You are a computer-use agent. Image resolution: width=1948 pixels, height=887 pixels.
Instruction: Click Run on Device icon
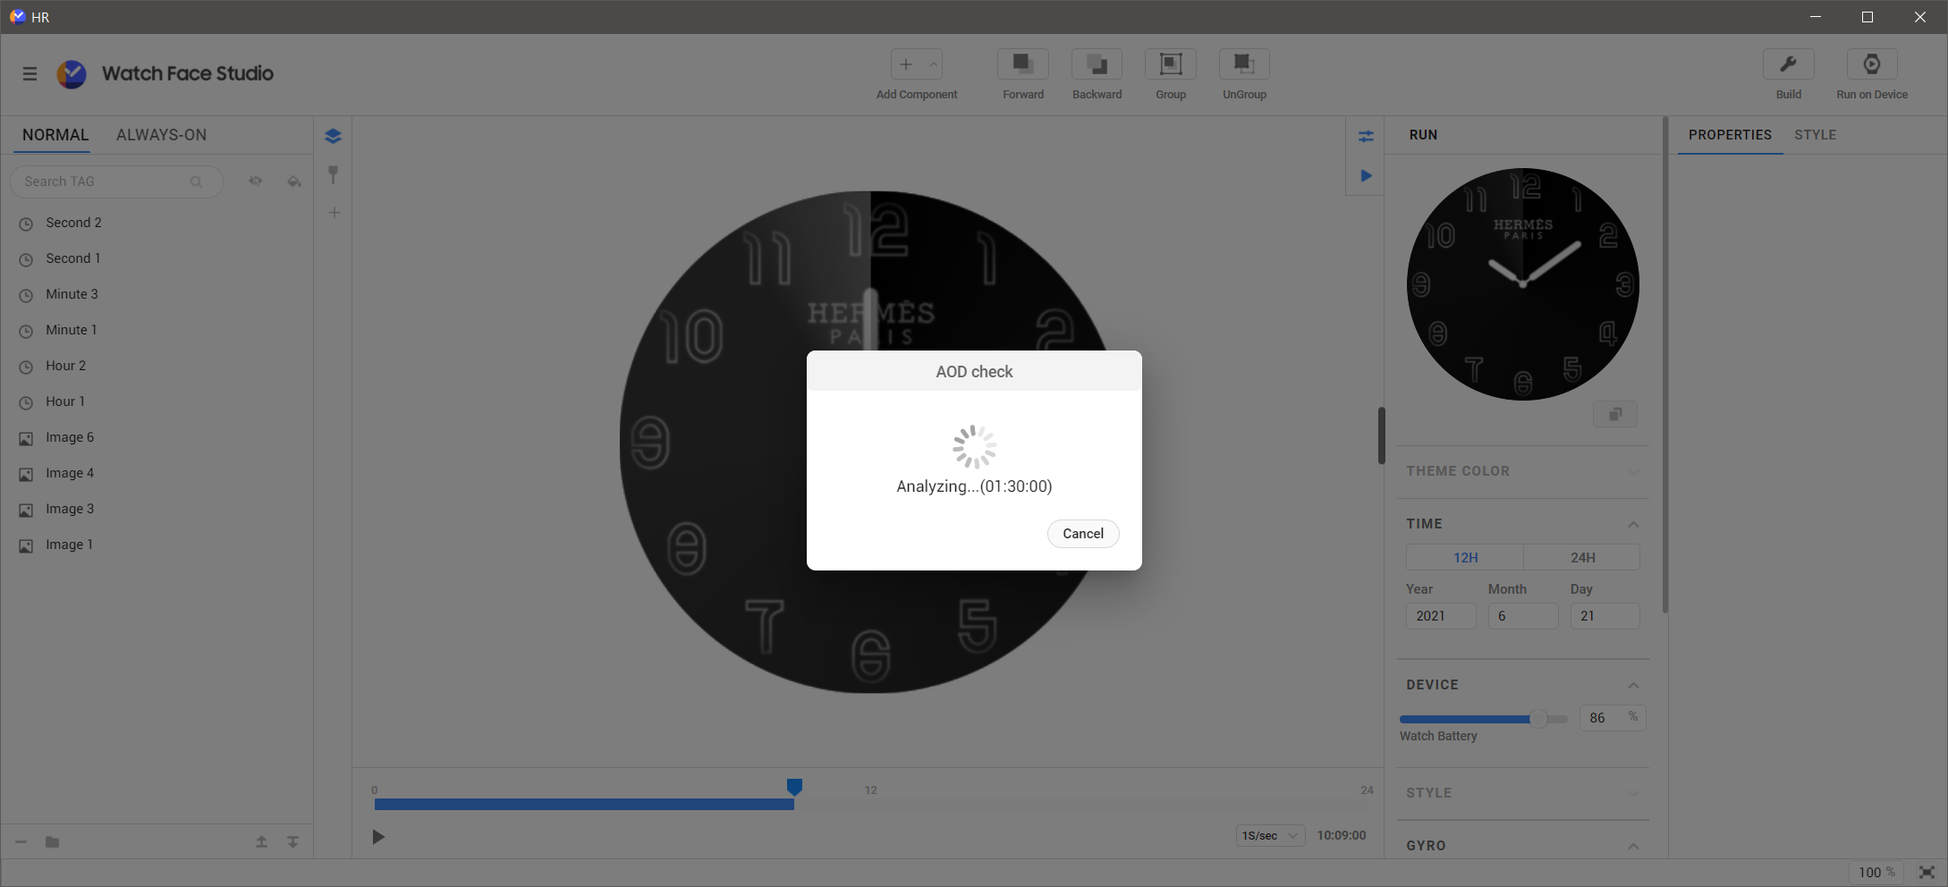(x=1872, y=64)
